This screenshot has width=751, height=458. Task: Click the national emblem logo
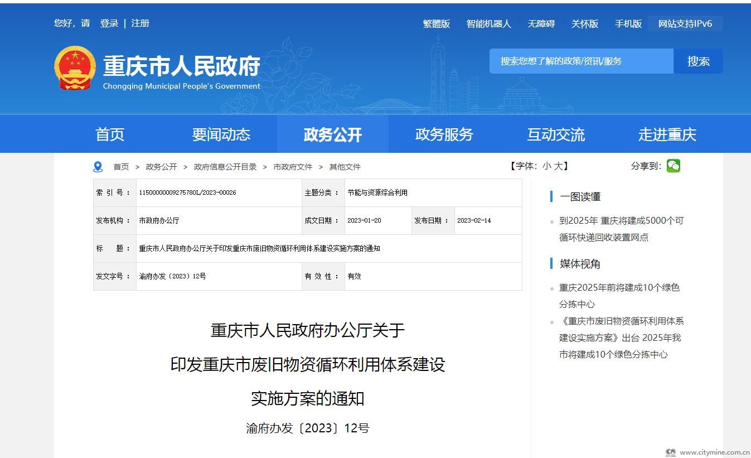point(75,68)
